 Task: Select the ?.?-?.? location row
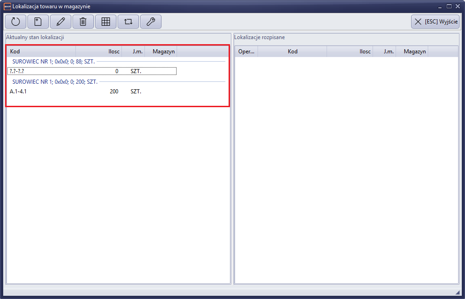click(x=92, y=71)
